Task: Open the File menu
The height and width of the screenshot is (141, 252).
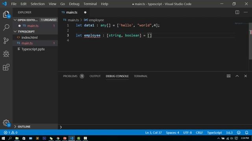Action: (x=14, y=4)
